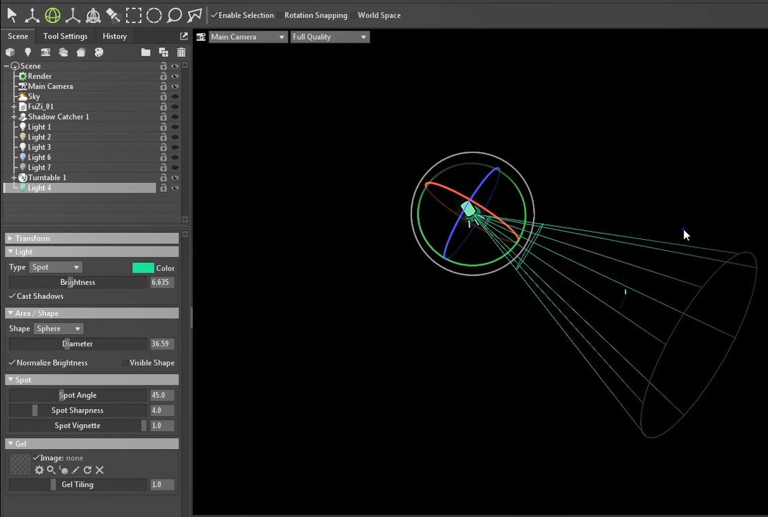The image size is (768, 517).
Task: Activate the rotate gizmo tool
Action: coord(52,15)
